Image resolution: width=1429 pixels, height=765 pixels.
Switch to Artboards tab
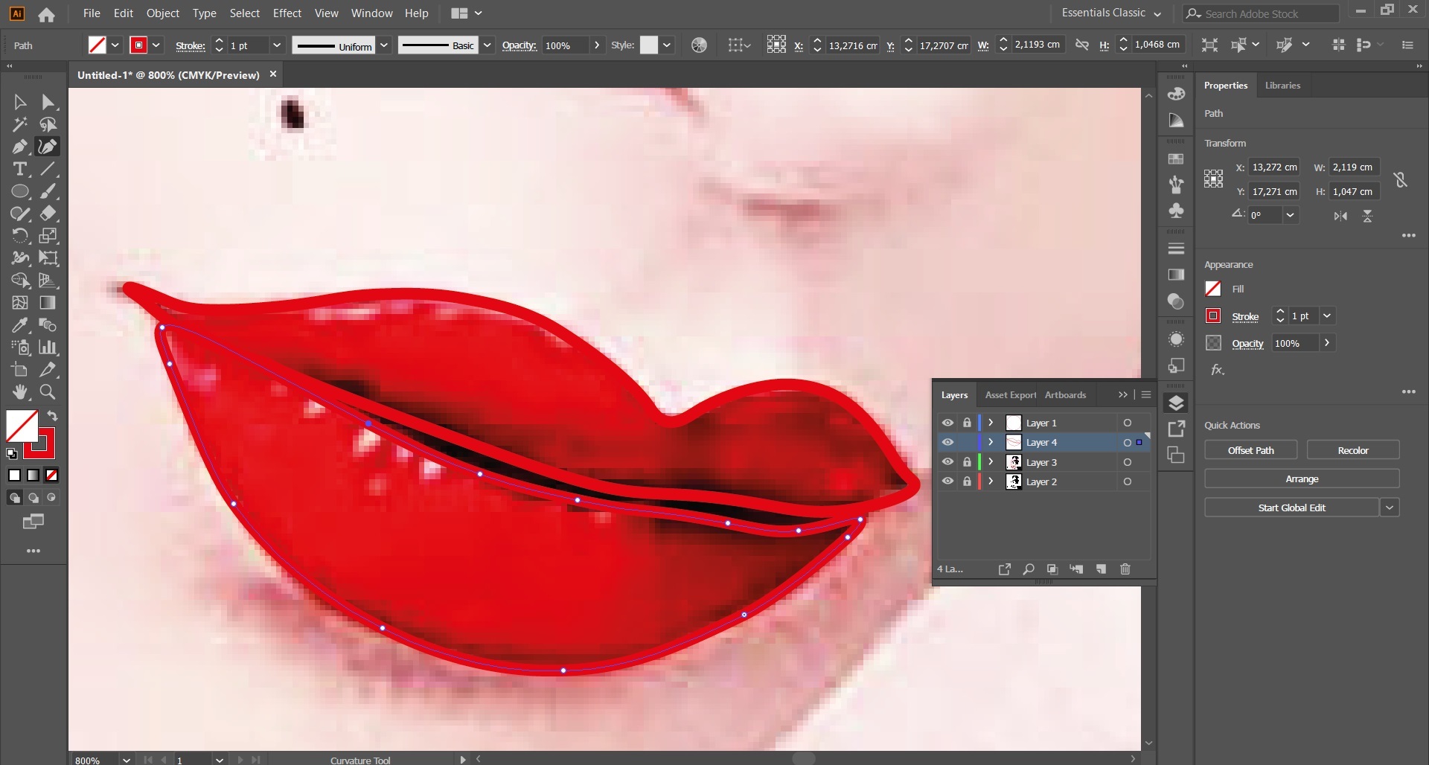click(1065, 395)
